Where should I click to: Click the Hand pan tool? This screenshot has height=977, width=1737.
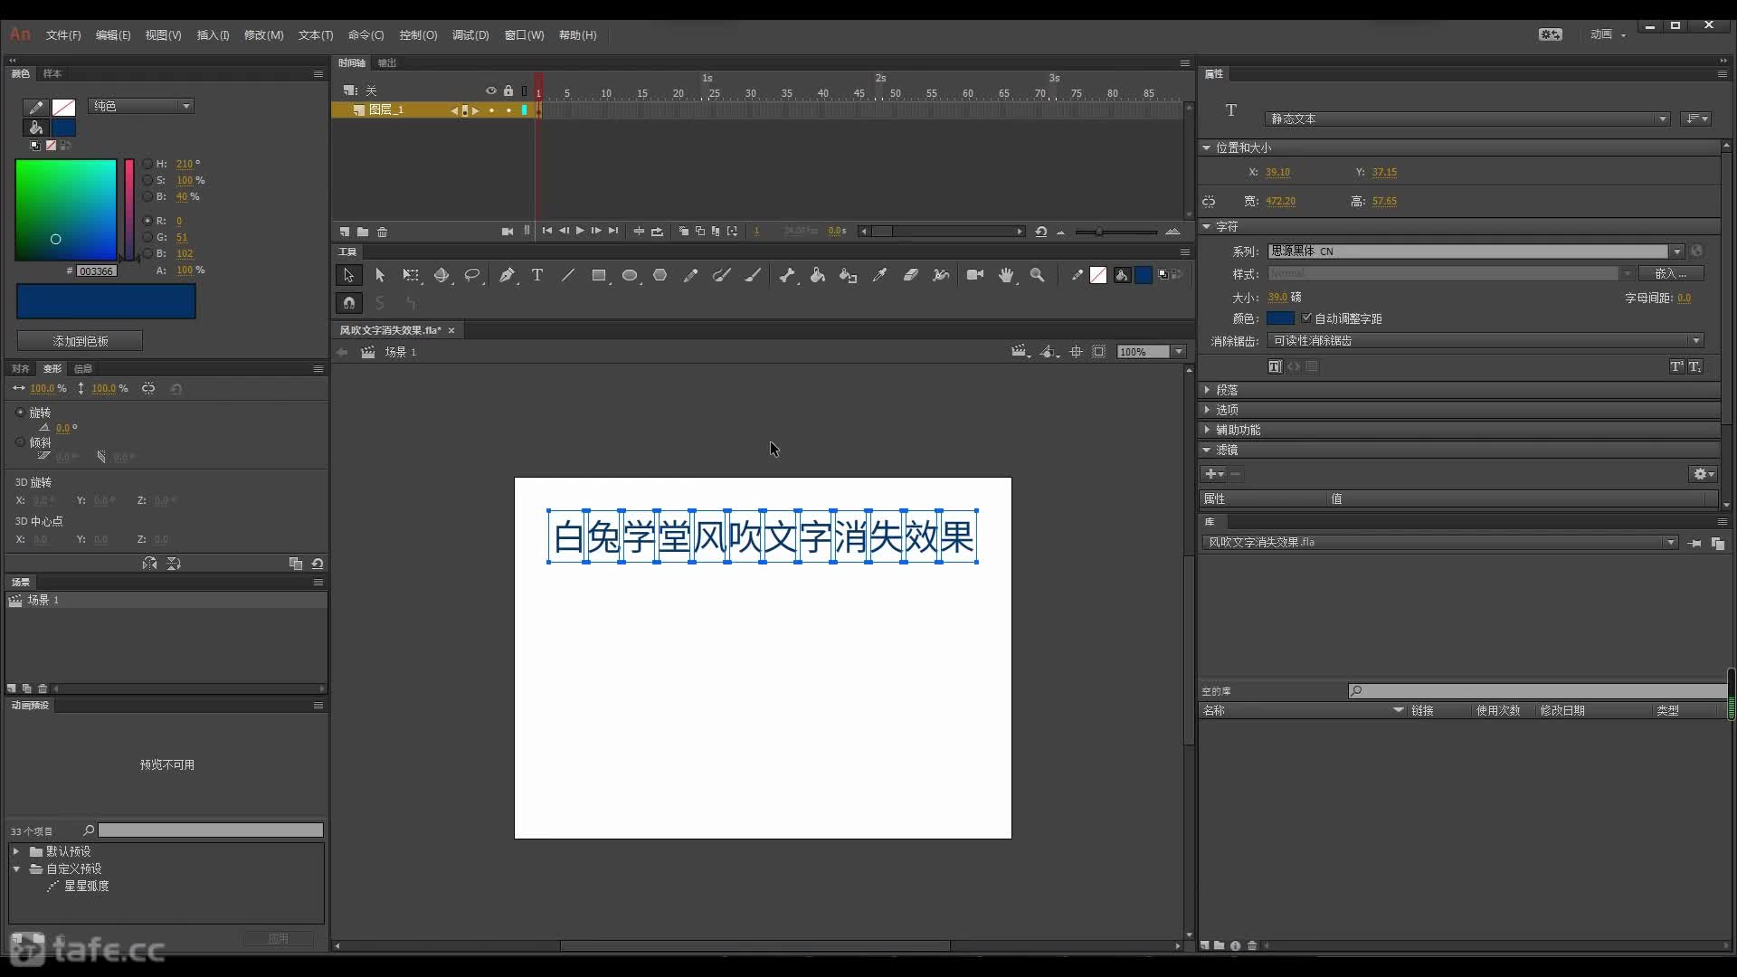[1006, 274]
